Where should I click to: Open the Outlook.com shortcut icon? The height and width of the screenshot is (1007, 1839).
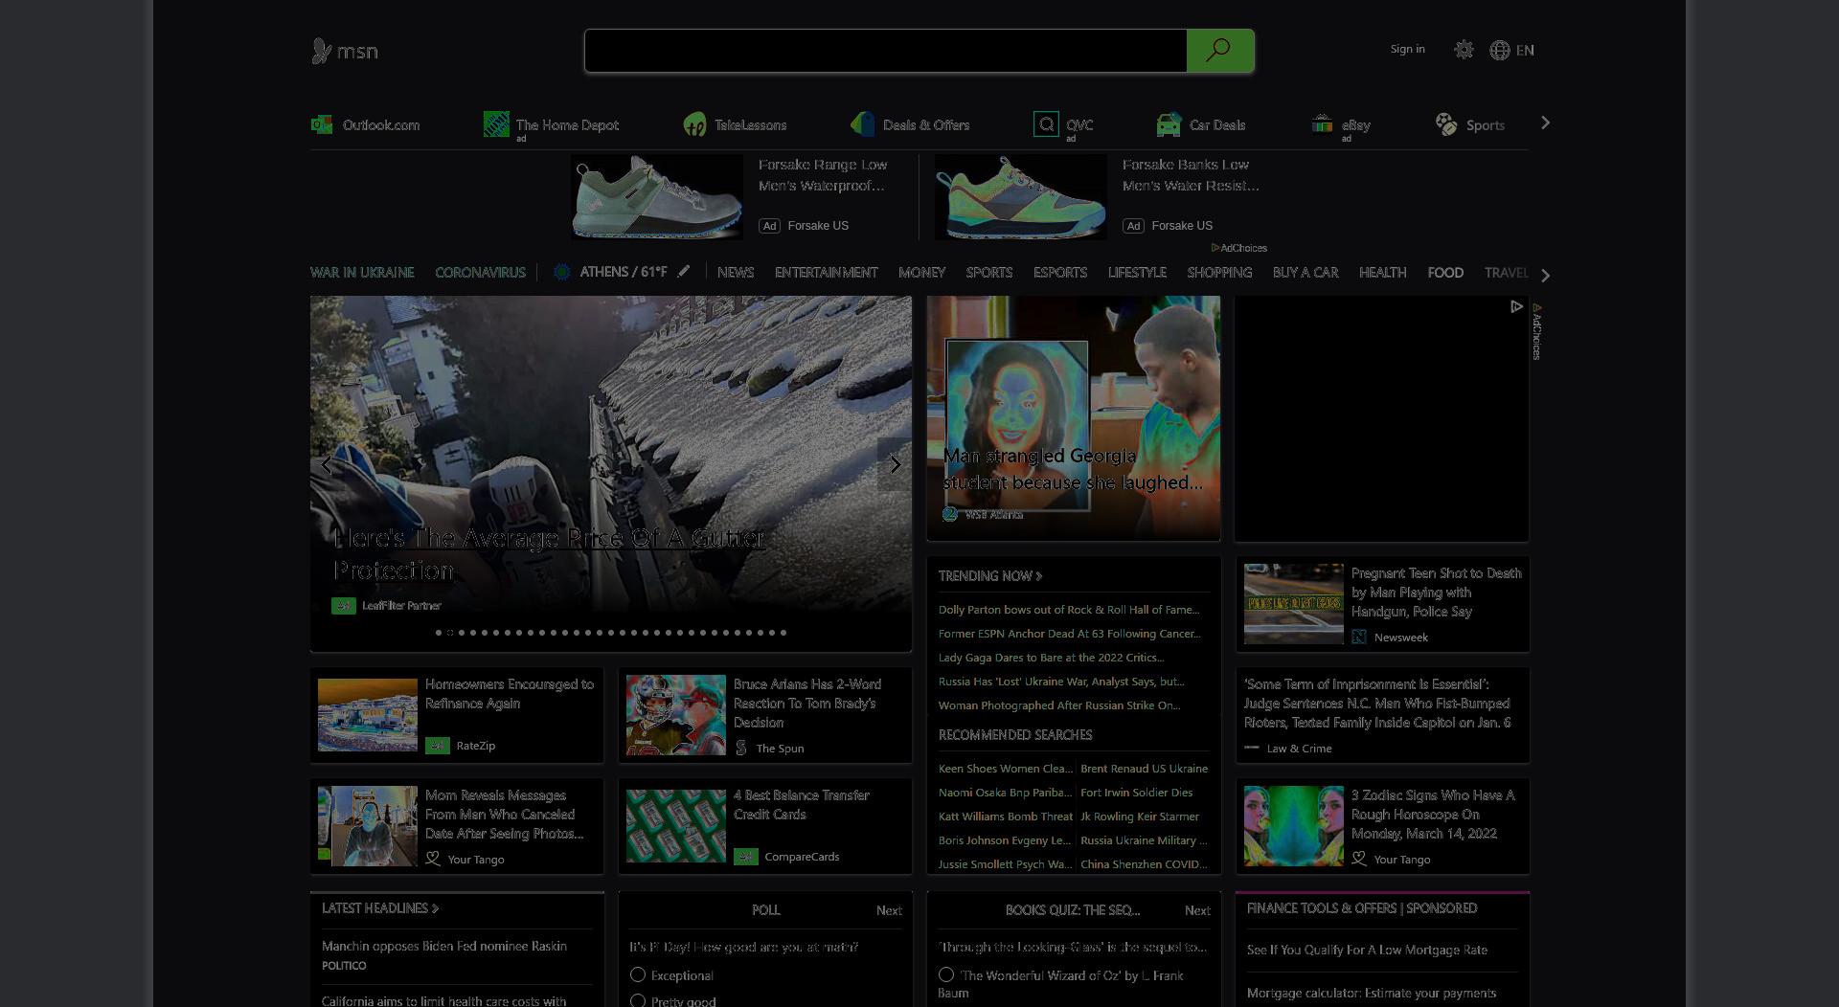[322, 124]
